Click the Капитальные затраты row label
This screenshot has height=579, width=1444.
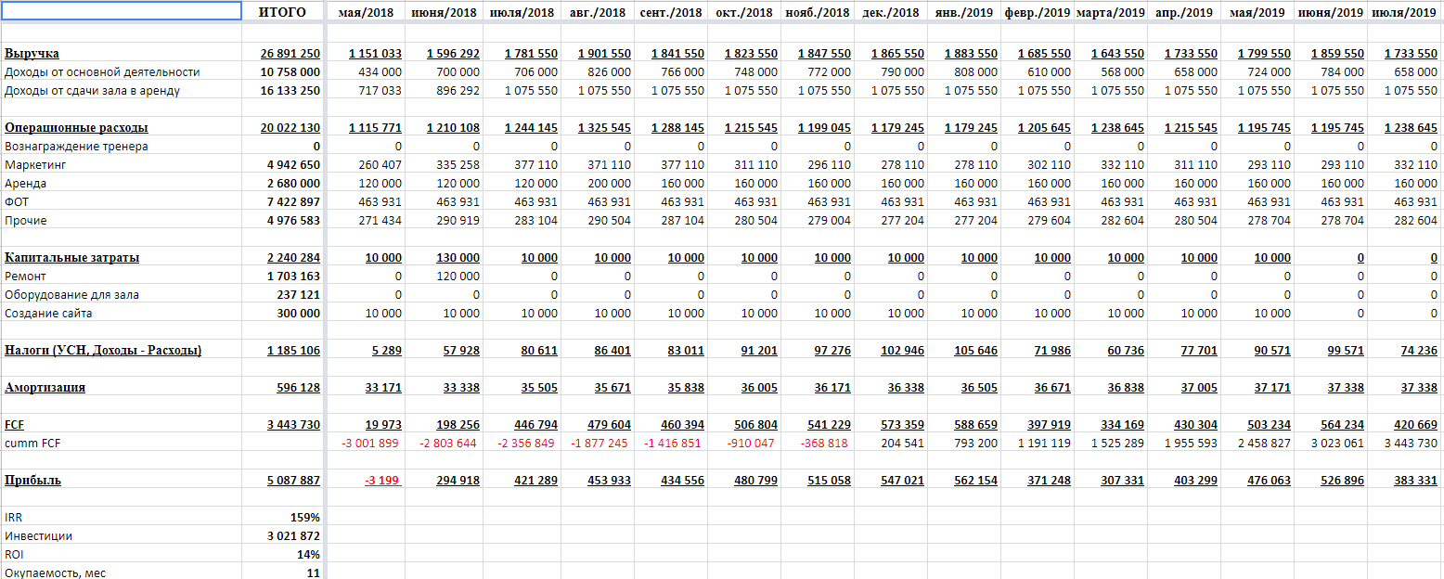(x=72, y=258)
